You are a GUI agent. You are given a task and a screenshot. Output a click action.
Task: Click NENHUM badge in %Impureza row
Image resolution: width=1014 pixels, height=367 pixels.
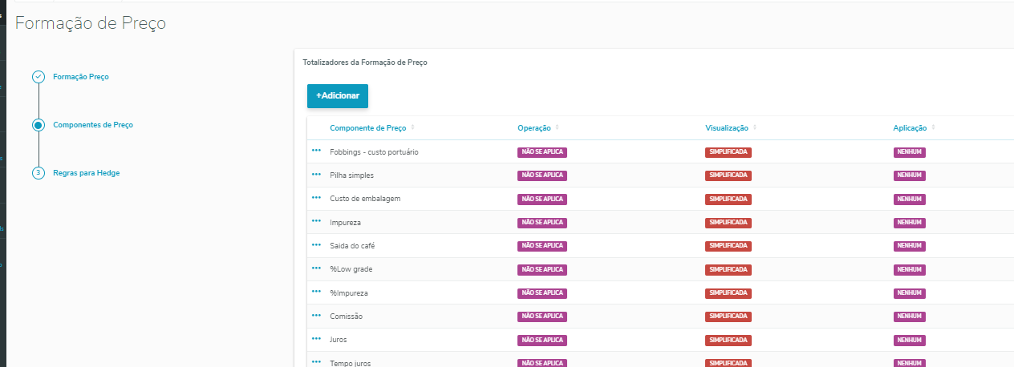(x=910, y=292)
